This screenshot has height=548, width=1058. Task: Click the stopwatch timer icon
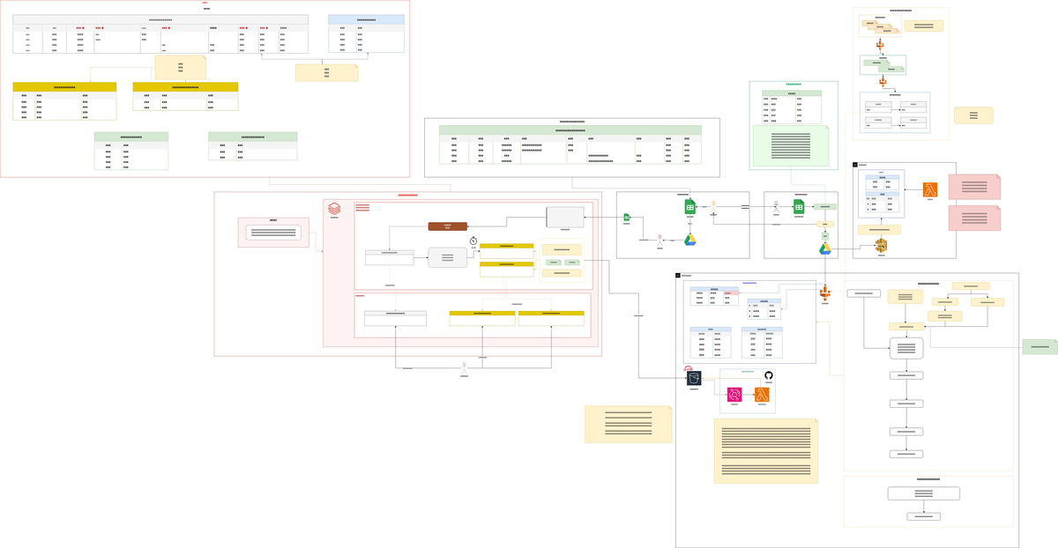pyautogui.click(x=473, y=241)
